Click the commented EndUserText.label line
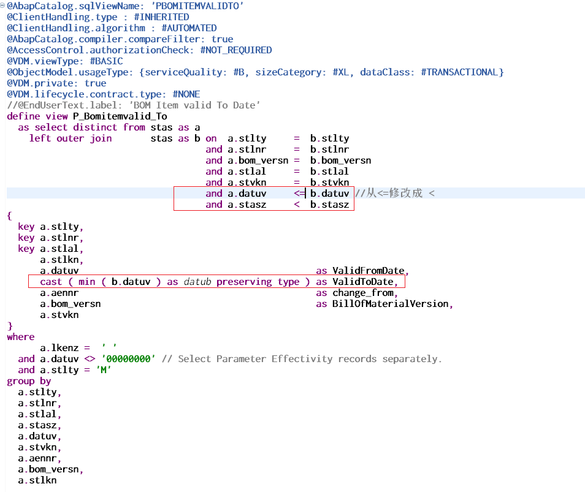 134,105
